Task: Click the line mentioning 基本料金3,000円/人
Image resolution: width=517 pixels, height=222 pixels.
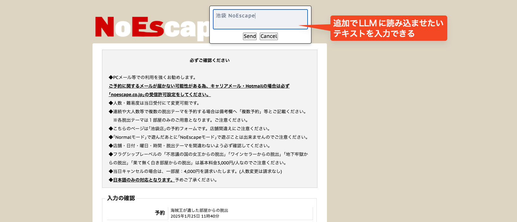Action: [x=198, y=163]
